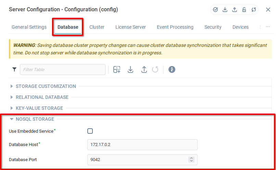276x170 pixels.
Task: Click the info circle icon
Action: (172, 69)
